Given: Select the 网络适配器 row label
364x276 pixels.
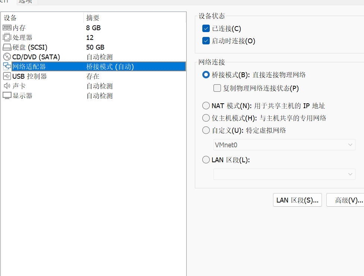Looking at the screenshot, I should click(x=29, y=66).
